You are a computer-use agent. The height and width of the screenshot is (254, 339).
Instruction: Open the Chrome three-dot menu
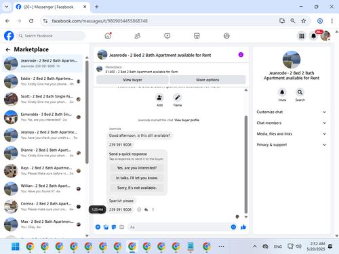[332, 21]
